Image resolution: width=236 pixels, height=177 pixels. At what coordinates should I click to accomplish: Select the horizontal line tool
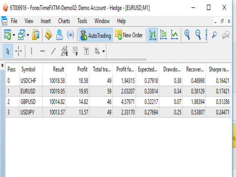point(42,51)
